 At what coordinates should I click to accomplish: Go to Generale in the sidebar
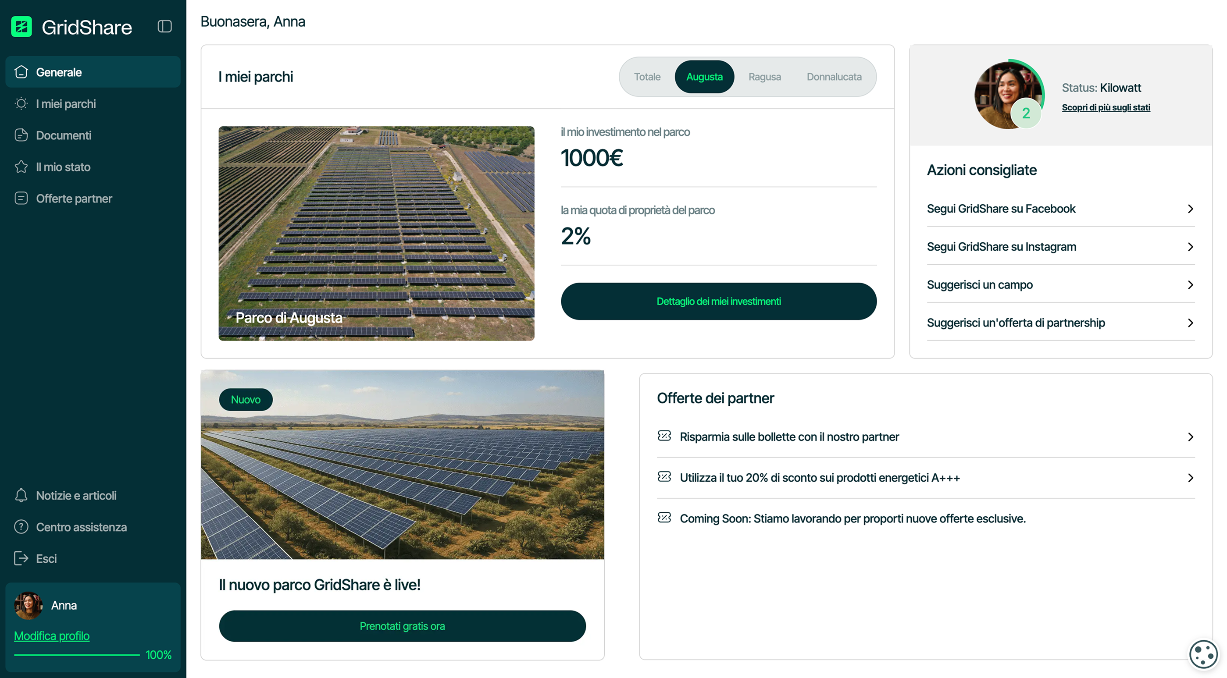pyautogui.click(x=59, y=72)
